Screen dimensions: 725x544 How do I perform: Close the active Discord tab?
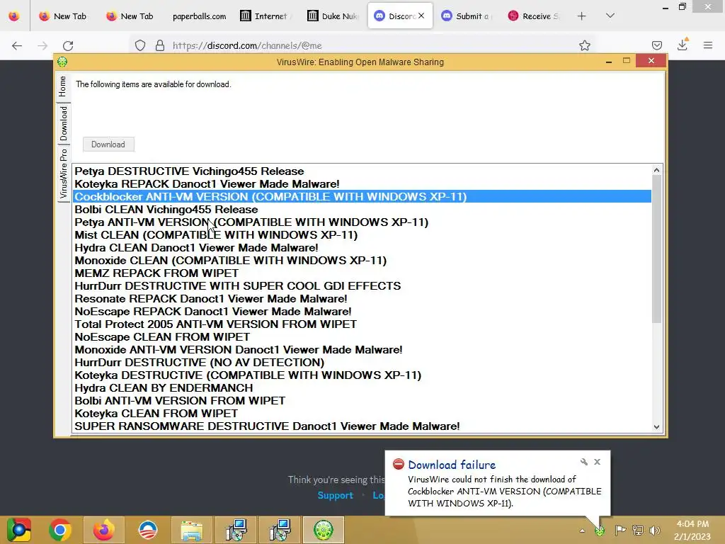pyautogui.click(x=421, y=16)
